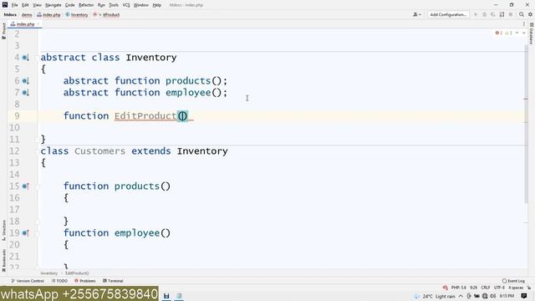The width and height of the screenshot is (535, 301).
Task: Open the Edit menu
Action: click(x=25, y=5)
